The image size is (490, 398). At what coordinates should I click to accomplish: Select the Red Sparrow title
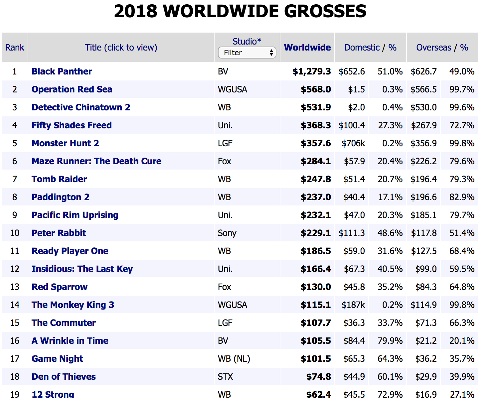pyautogui.click(x=59, y=287)
